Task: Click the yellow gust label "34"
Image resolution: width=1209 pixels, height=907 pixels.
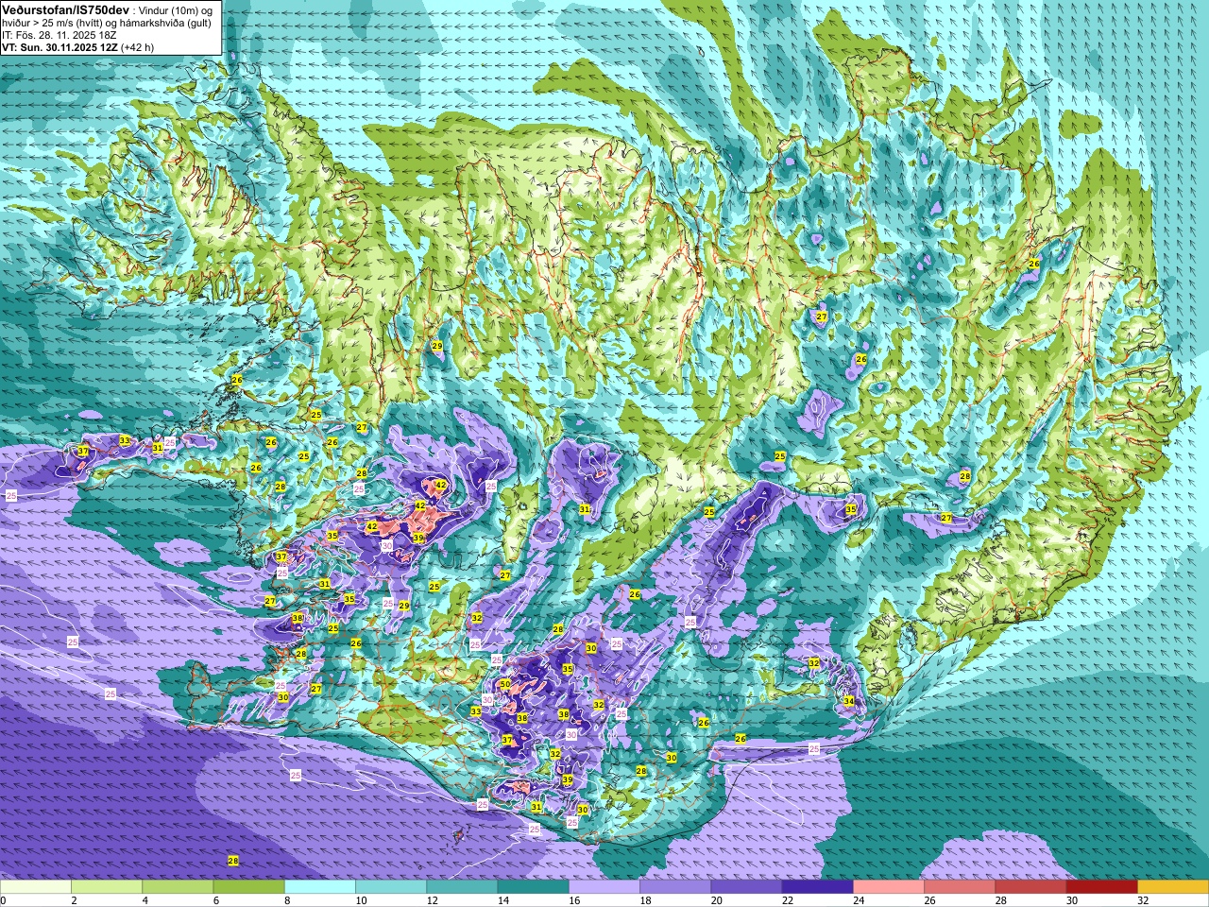Action: [x=849, y=701]
